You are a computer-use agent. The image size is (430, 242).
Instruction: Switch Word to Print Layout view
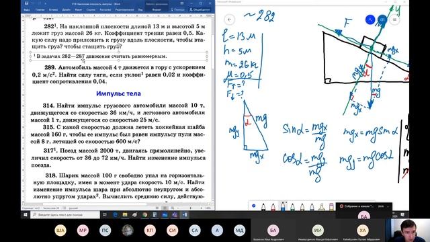pos(165,208)
